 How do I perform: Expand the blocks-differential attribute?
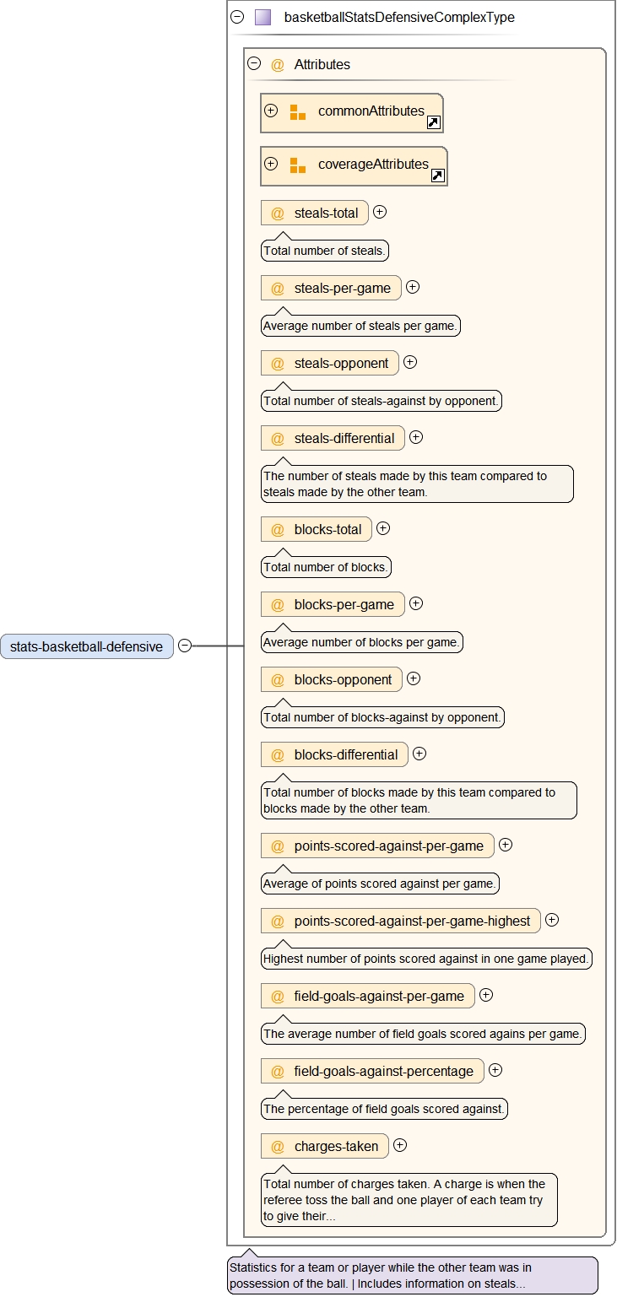[419, 754]
